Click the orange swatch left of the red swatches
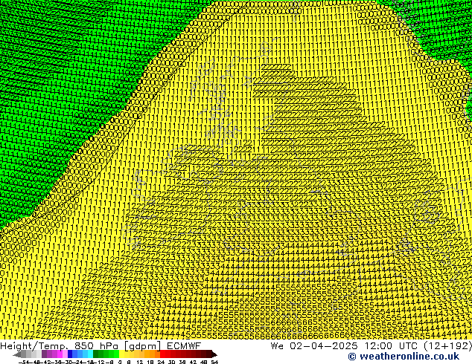 pyautogui.click(x=157, y=354)
